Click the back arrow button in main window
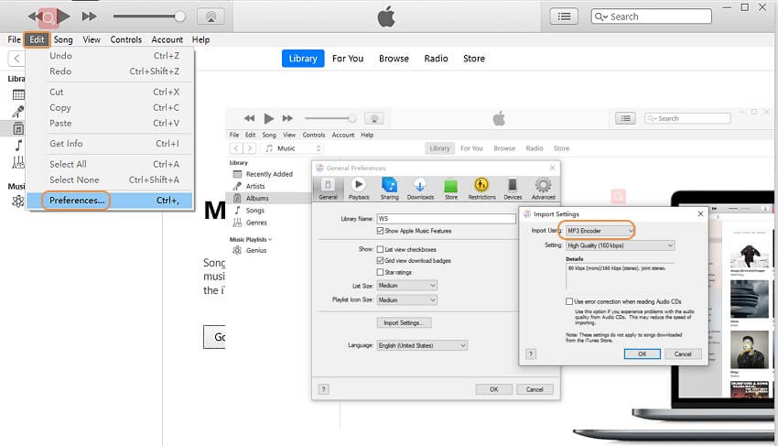 tap(16, 59)
